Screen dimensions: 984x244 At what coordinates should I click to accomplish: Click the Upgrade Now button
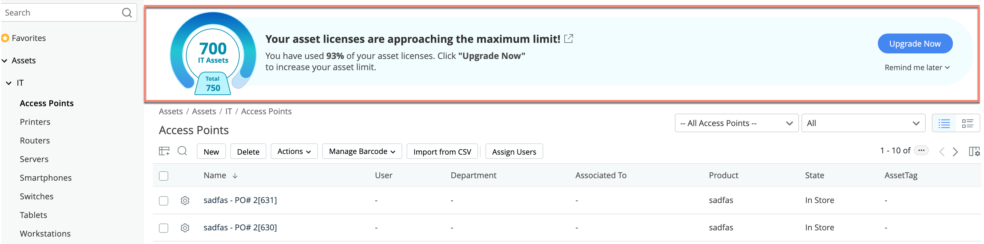click(x=914, y=44)
